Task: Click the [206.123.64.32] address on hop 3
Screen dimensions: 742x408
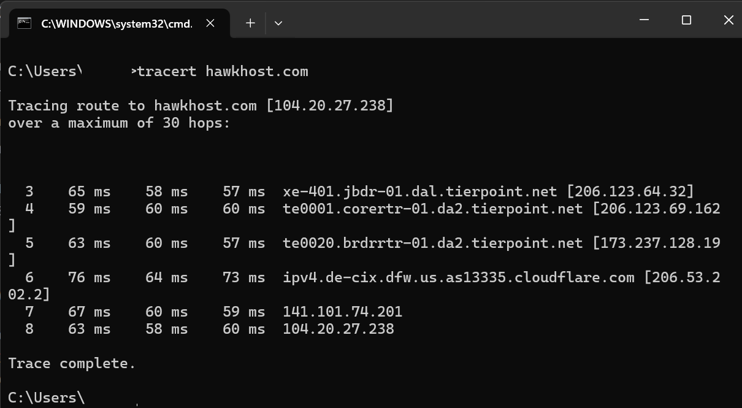Action: point(630,192)
